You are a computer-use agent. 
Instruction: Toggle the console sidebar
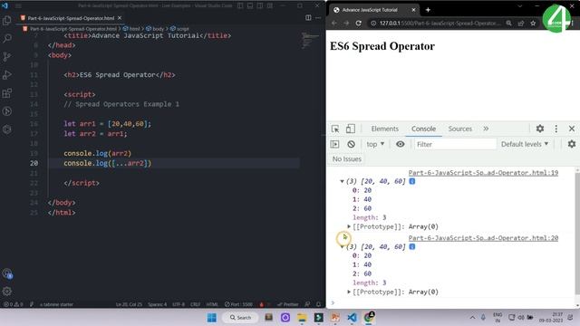tap(334, 144)
